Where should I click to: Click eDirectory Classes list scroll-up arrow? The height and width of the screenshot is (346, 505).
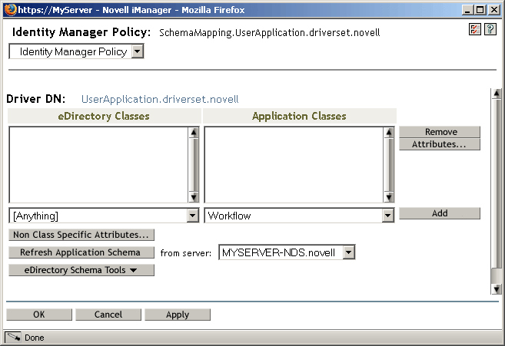(194, 133)
